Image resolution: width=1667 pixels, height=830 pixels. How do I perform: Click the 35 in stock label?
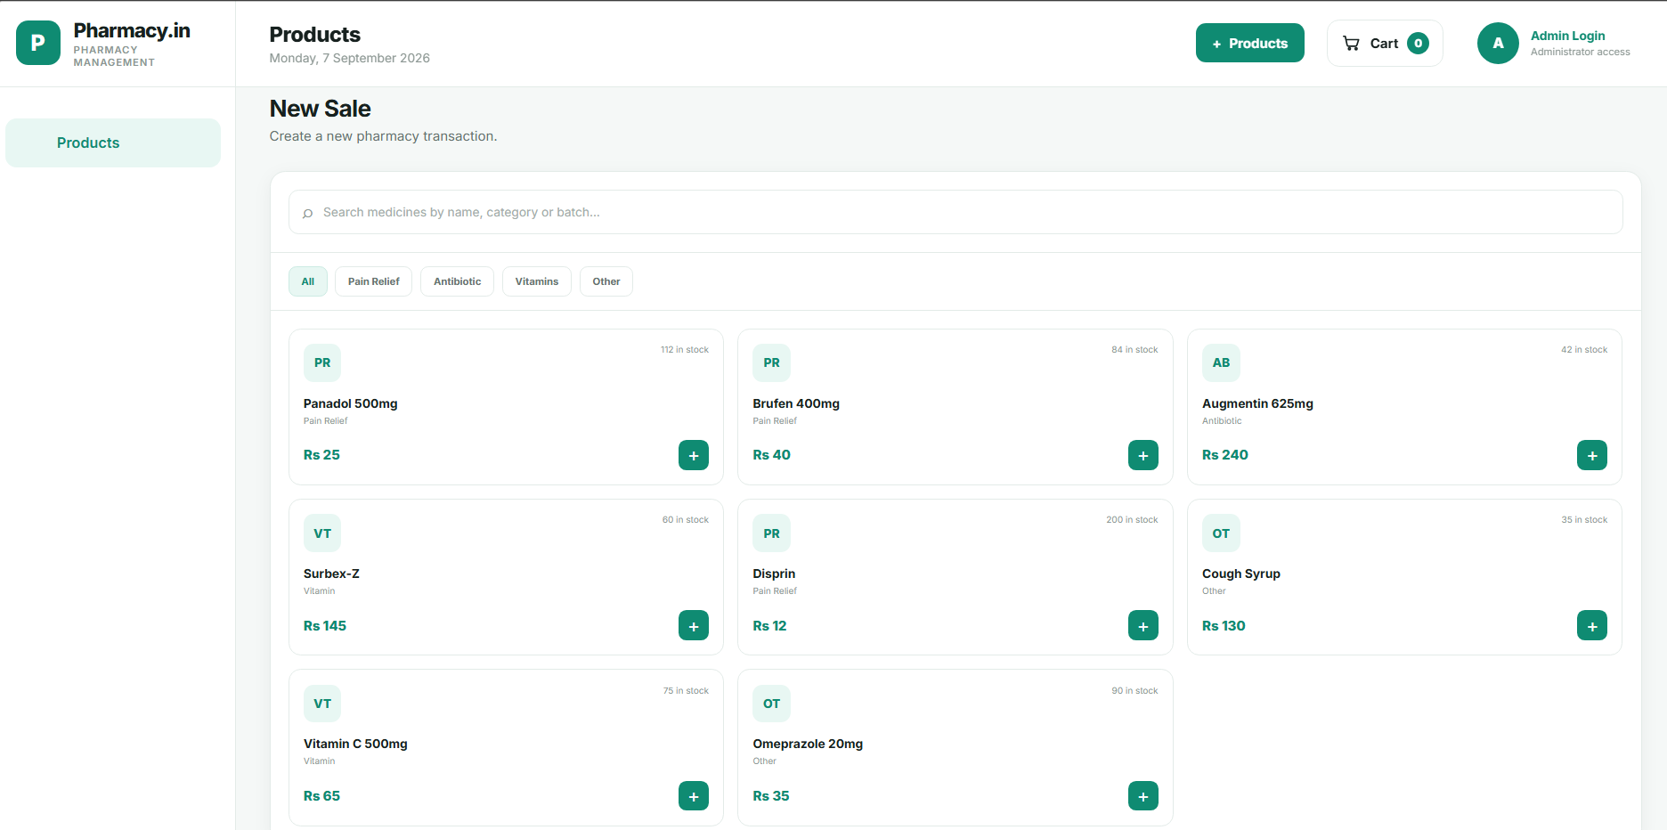(x=1584, y=520)
